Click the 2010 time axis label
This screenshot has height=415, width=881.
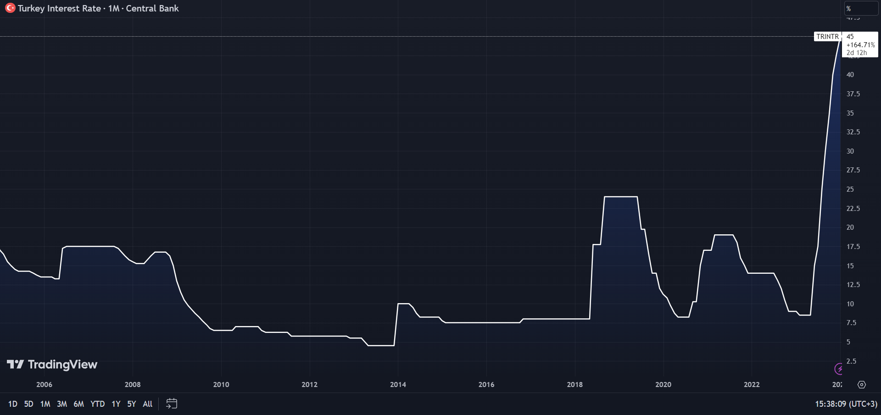(221, 385)
